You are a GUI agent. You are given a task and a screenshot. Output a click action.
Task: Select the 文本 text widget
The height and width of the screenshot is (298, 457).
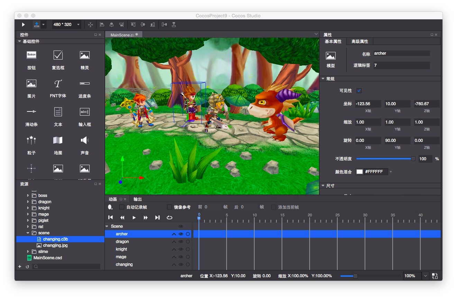point(58,117)
